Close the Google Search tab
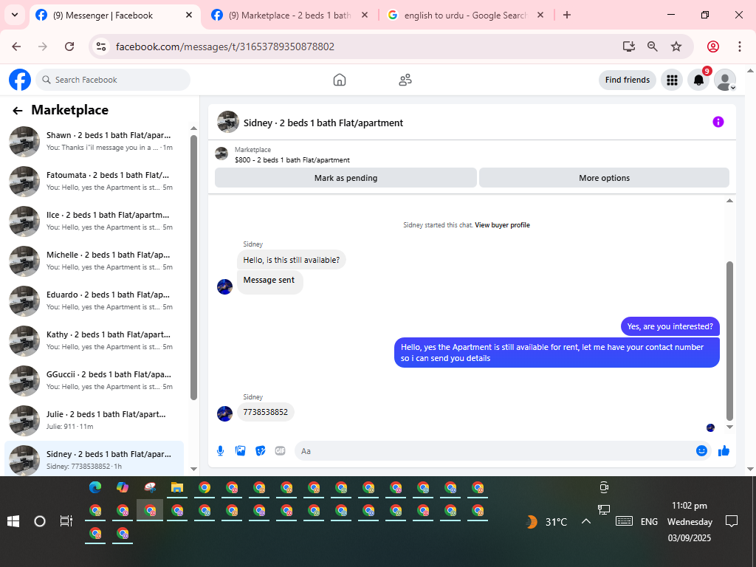 click(x=540, y=15)
